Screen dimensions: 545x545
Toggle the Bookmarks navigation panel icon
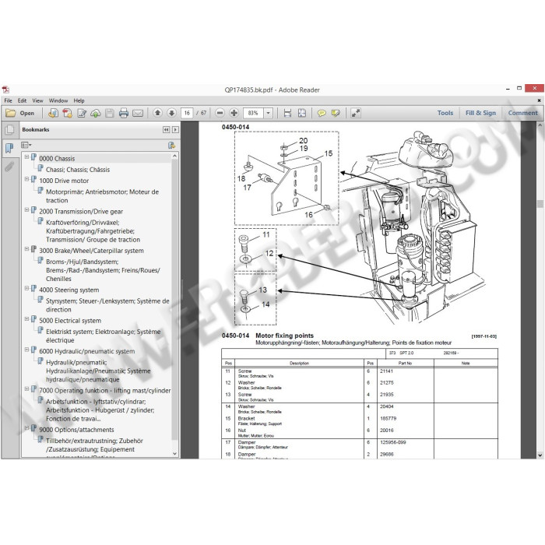[9, 149]
